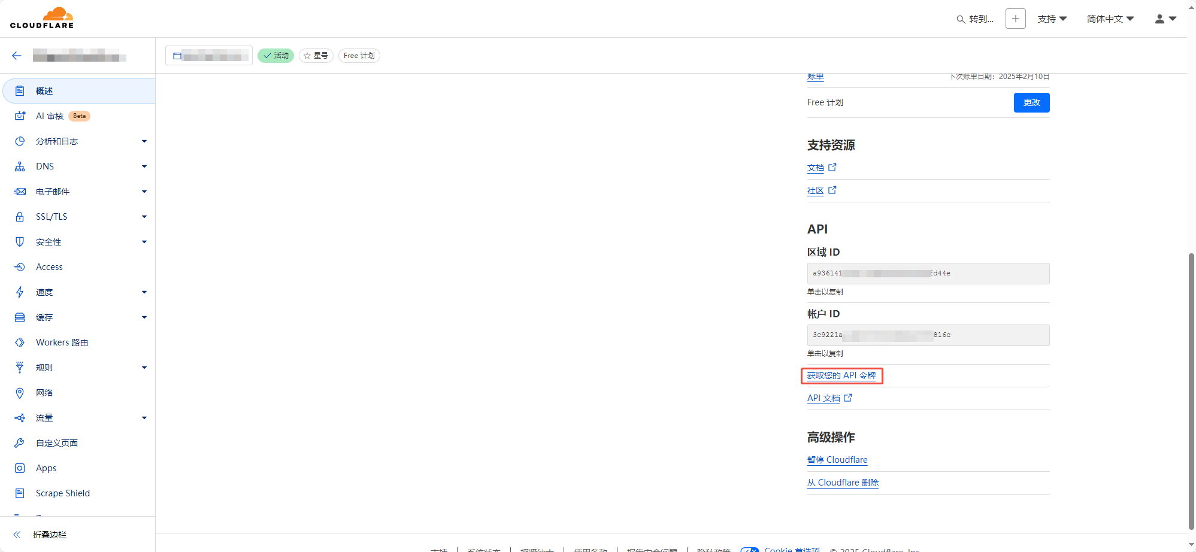Click the SSL/TLS padlock icon

pos(20,217)
